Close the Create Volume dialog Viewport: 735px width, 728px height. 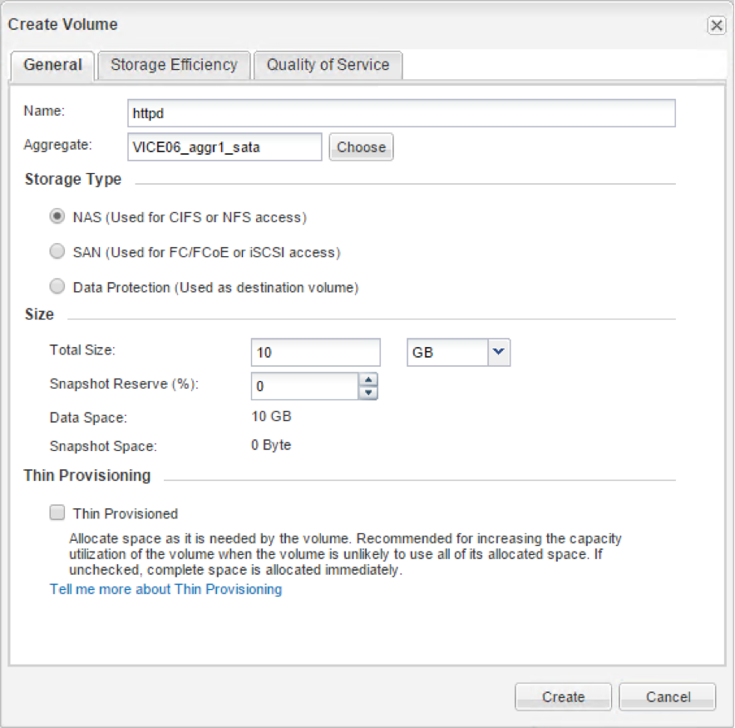(716, 26)
